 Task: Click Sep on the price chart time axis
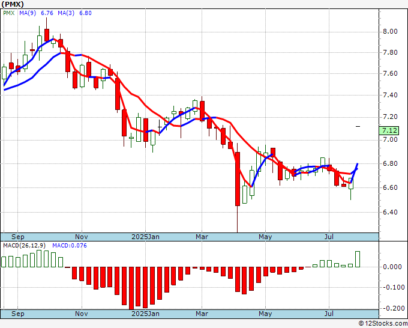tap(17, 237)
